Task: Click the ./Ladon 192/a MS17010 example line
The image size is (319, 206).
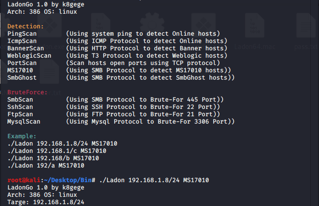Action: coord(46,166)
